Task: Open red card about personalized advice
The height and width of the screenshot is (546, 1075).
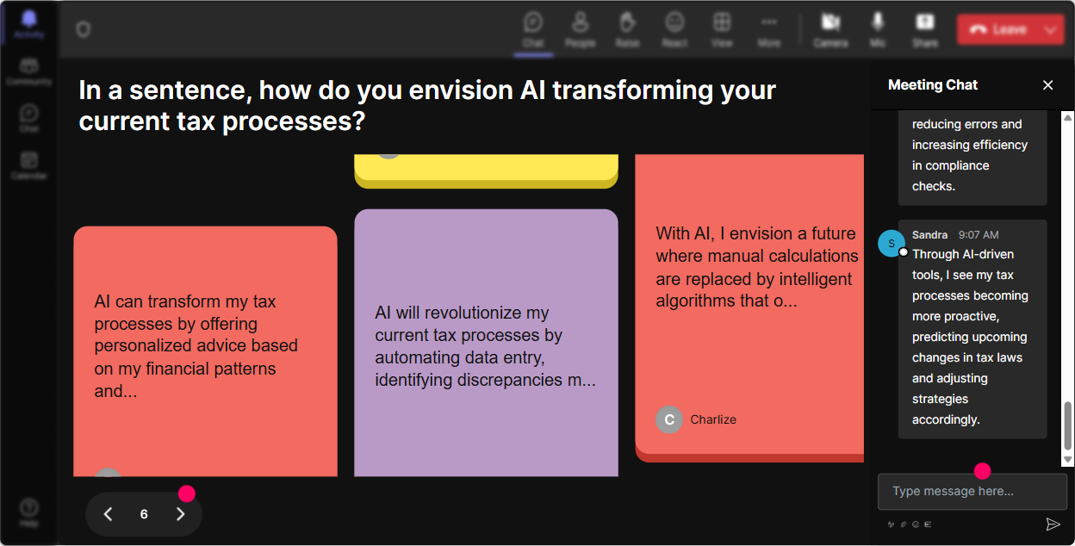Action: pos(205,351)
